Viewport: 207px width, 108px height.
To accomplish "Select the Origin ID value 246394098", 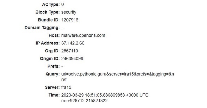I will point(72,59).
